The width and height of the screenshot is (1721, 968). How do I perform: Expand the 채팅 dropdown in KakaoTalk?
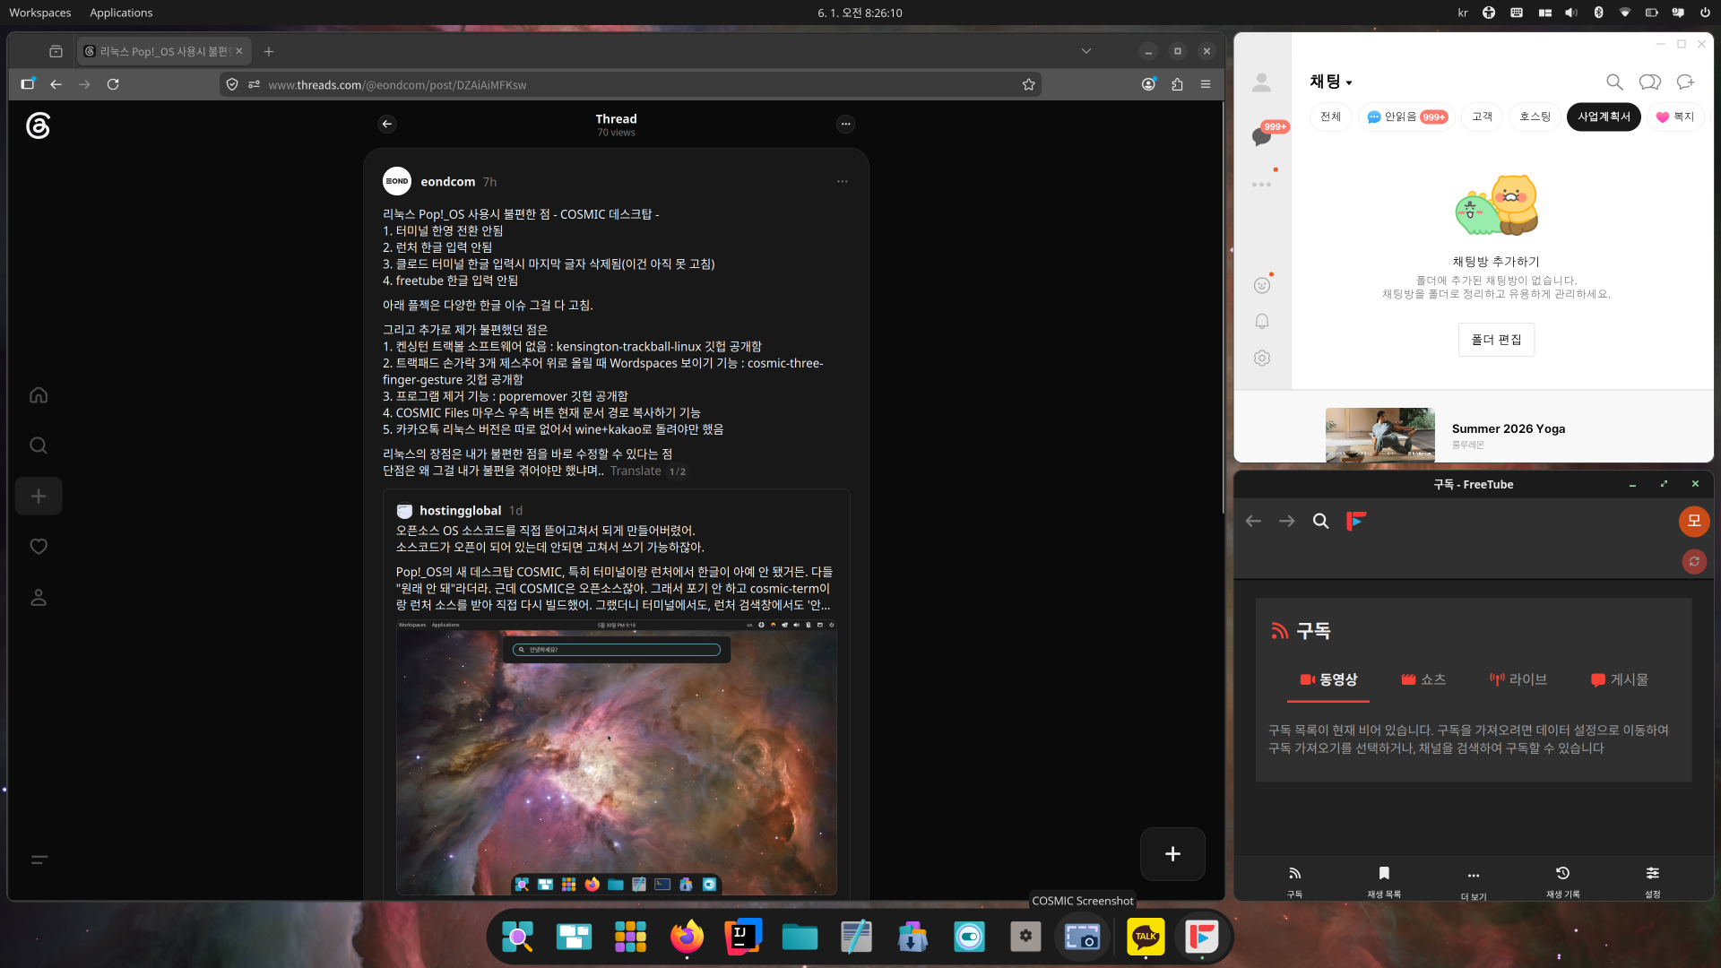(x=1331, y=82)
